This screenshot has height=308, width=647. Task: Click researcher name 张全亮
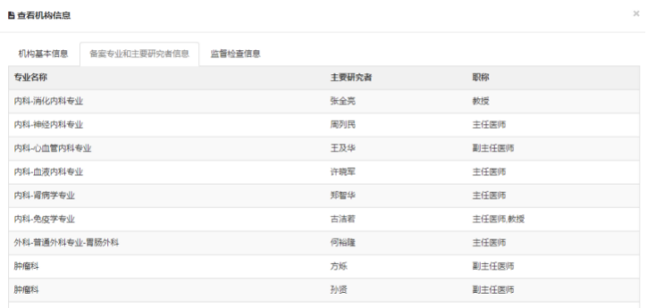pos(343,102)
